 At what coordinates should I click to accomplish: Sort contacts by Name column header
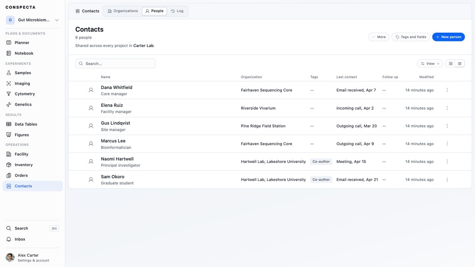click(x=106, y=77)
